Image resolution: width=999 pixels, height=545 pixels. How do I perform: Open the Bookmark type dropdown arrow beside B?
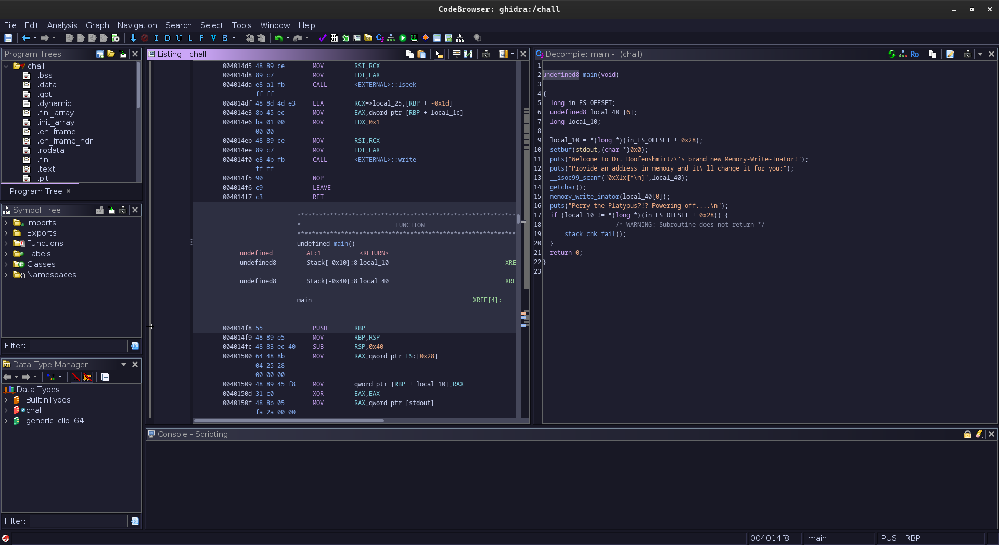(x=234, y=38)
